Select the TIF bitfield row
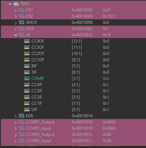The image size is (146, 148). point(74,72)
